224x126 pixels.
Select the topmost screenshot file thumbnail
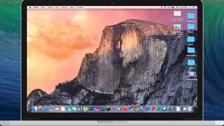click(177, 14)
